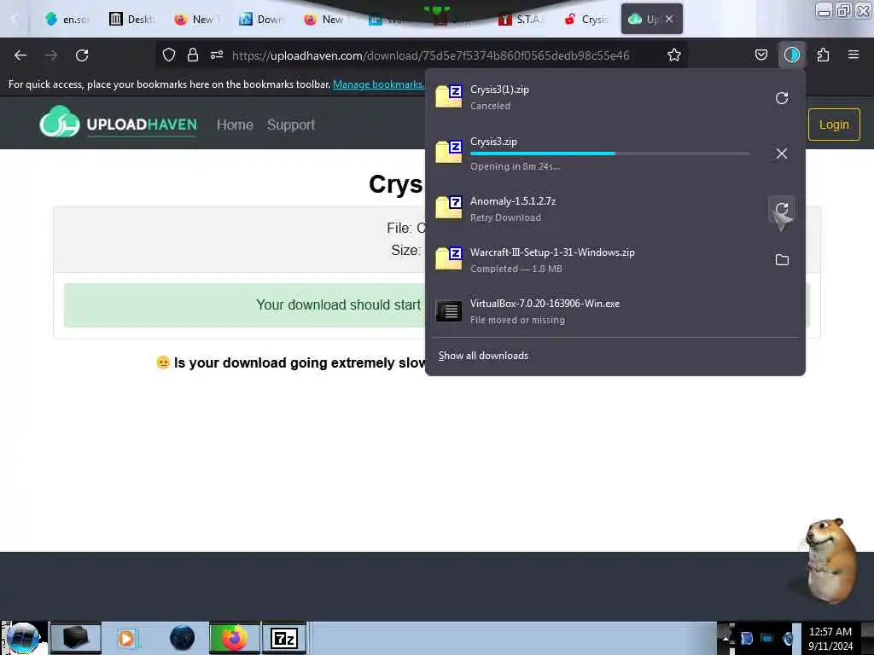Open site permissions icon in the address bar
This screenshot has height=655, width=874.
(217, 55)
